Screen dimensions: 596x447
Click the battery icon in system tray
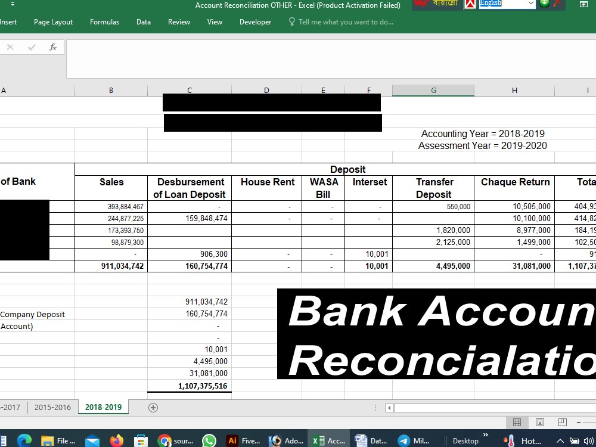pos(575,441)
